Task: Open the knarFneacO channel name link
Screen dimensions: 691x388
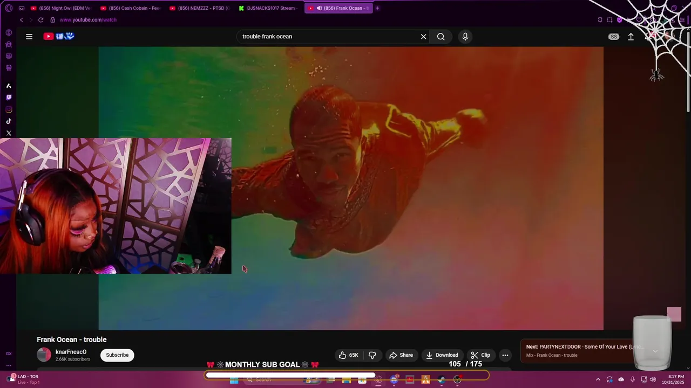Action: [71, 352]
